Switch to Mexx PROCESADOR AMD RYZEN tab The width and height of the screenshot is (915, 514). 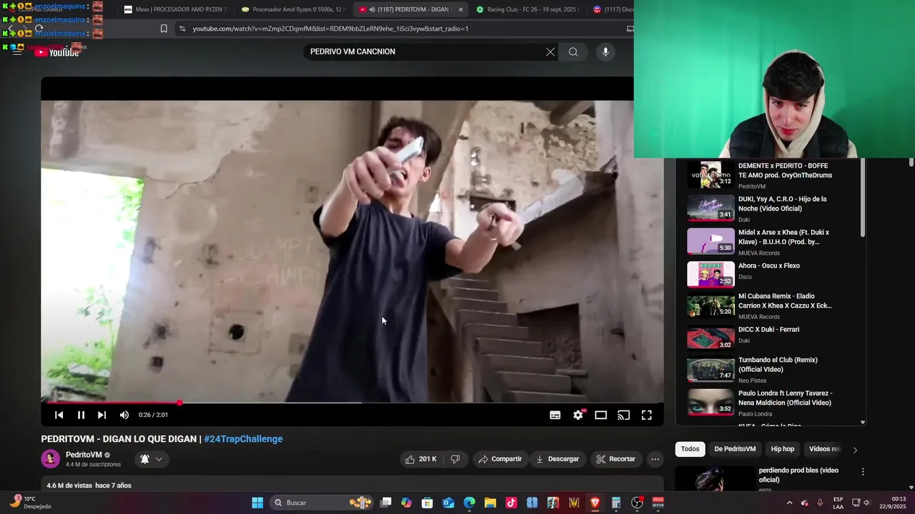[175, 9]
